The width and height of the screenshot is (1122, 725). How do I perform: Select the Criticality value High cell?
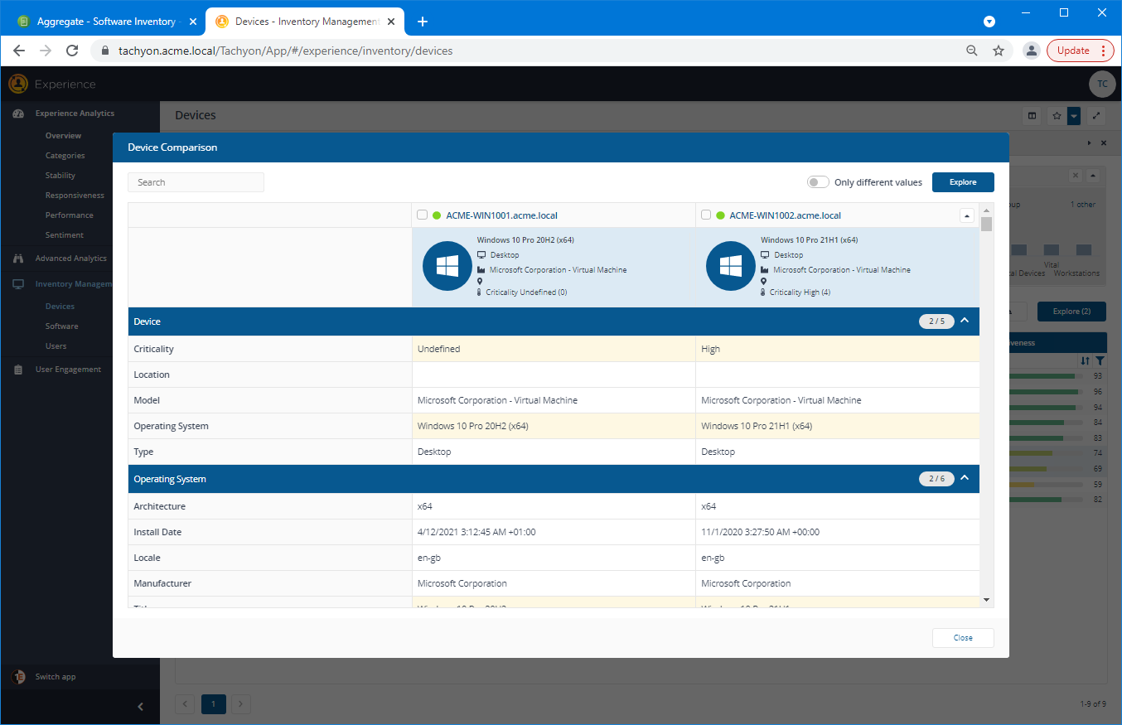pyautogui.click(x=837, y=349)
